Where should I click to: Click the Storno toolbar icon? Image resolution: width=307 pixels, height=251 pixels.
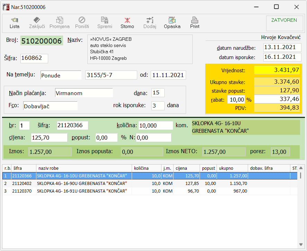pyautogui.click(x=127, y=23)
